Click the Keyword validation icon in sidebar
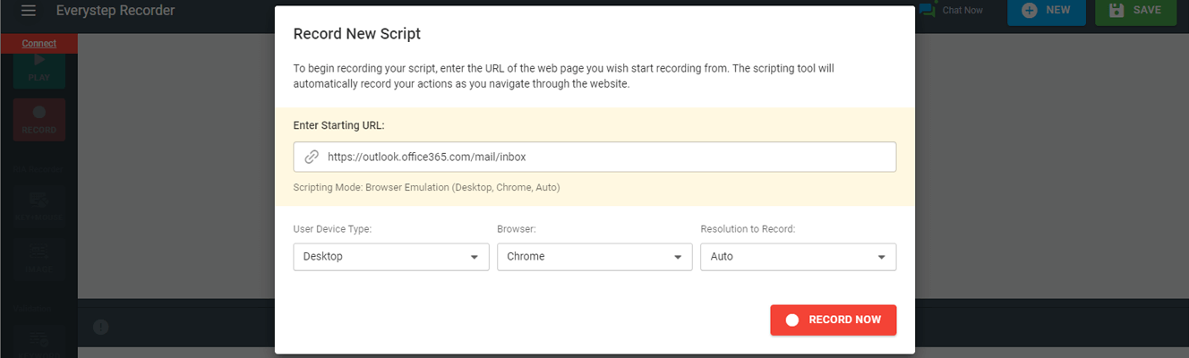Viewport: 1189px width, 358px height. 39,338
